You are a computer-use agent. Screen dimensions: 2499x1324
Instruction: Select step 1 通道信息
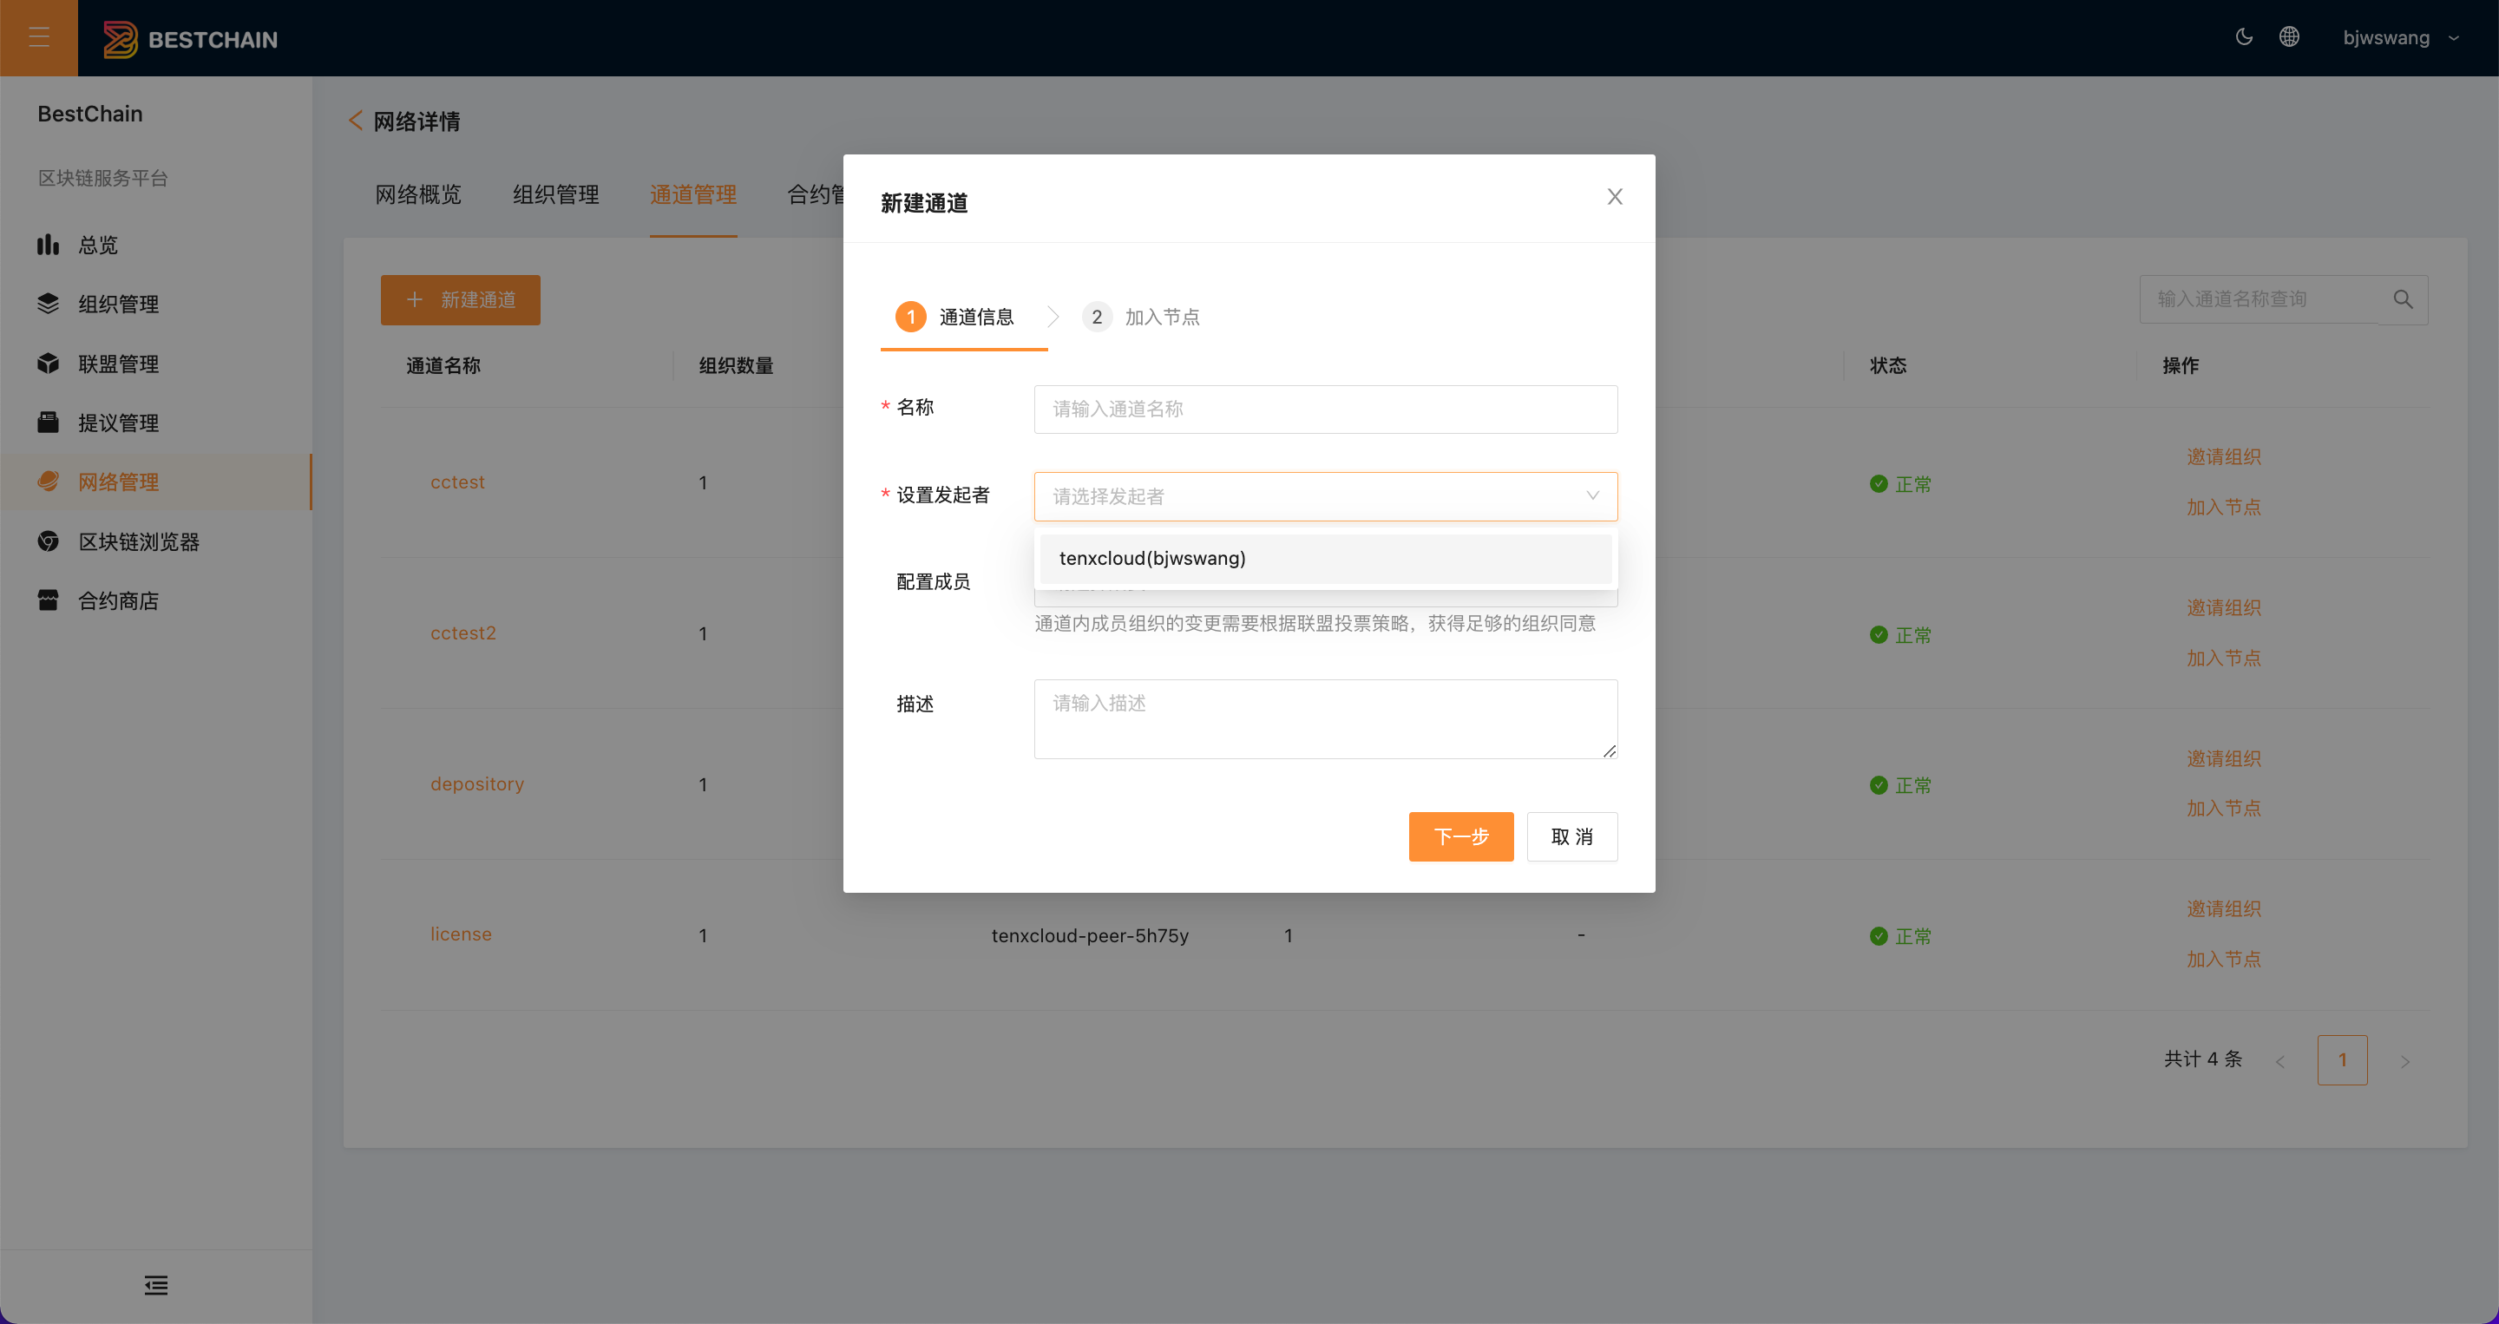(x=954, y=318)
